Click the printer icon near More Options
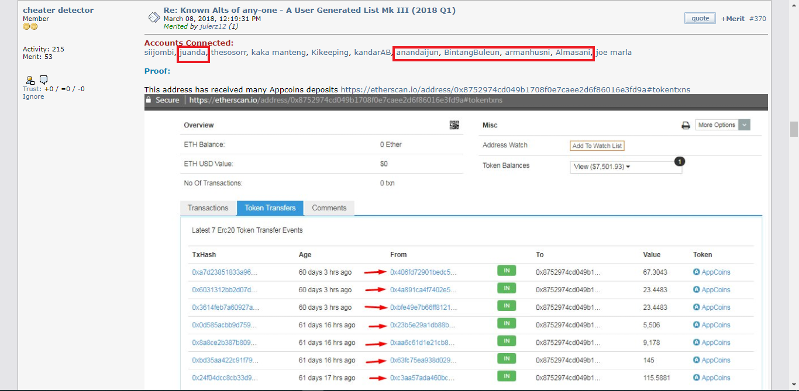The height and width of the screenshot is (391, 799). point(686,125)
